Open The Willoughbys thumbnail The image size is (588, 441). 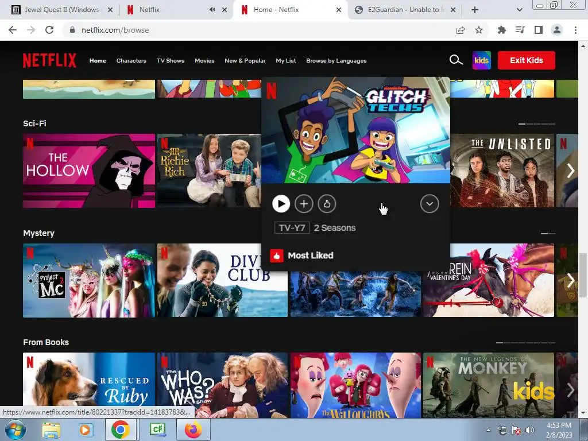coord(355,385)
